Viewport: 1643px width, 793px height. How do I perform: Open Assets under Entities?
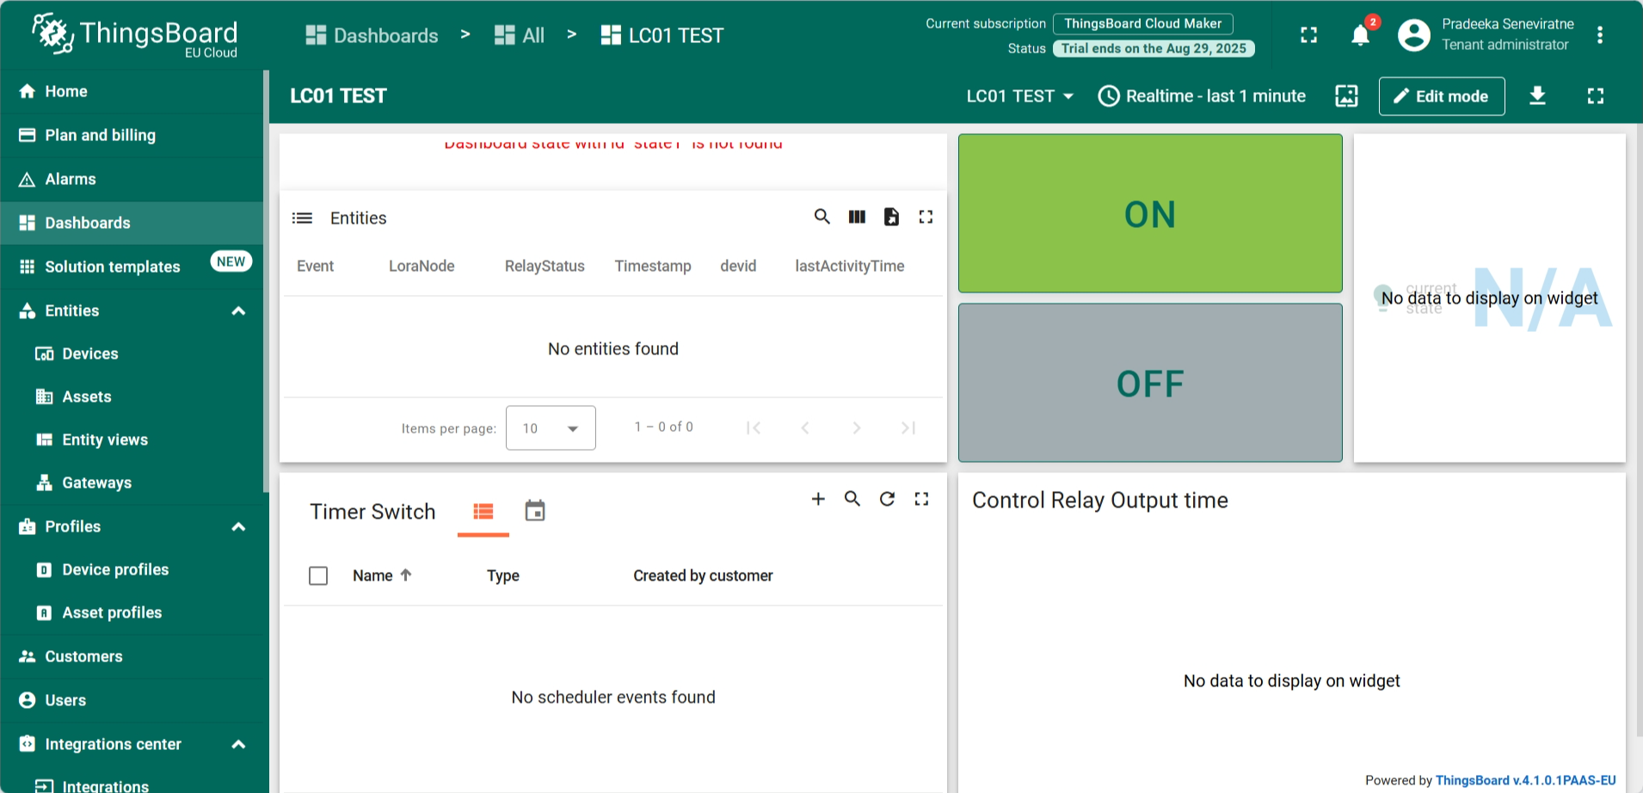pyautogui.click(x=132, y=396)
